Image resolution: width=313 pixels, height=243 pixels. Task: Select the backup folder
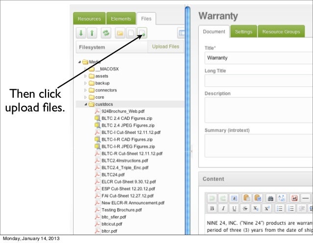click(103, 83)
